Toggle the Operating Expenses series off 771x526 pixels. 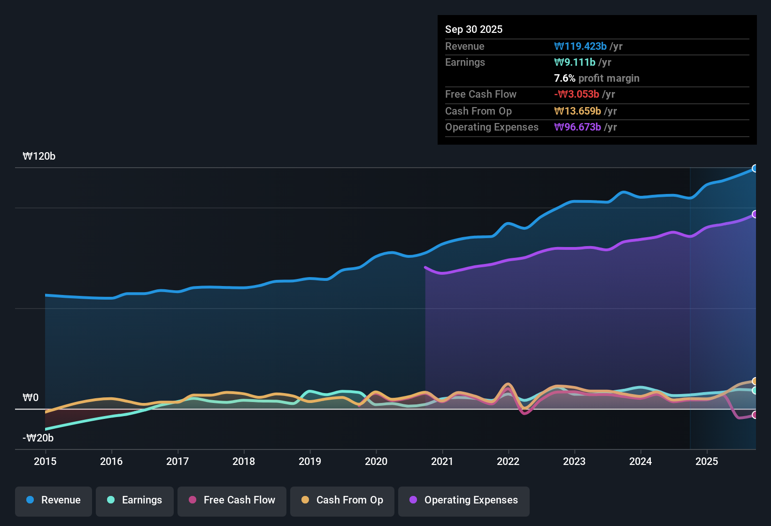(x=463, y=500)
